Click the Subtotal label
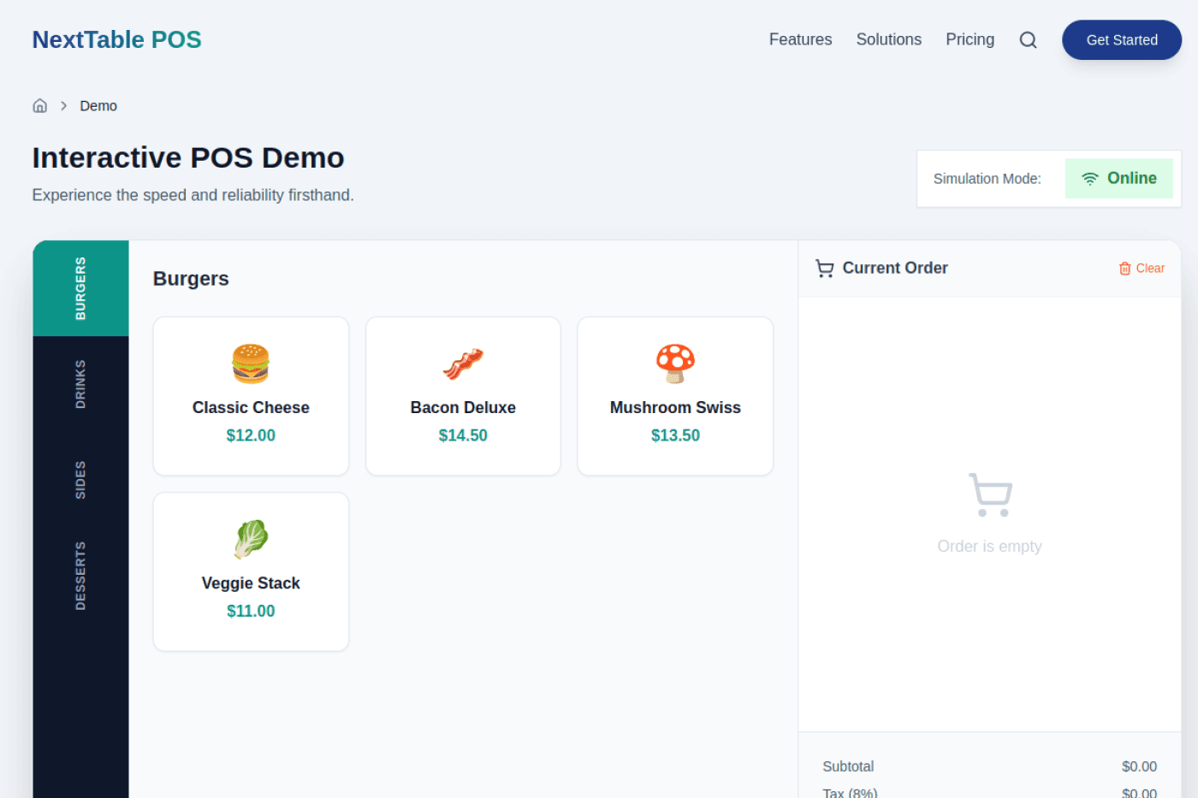The width and height of the screenshot is (1198, 798). pos(848,766)
